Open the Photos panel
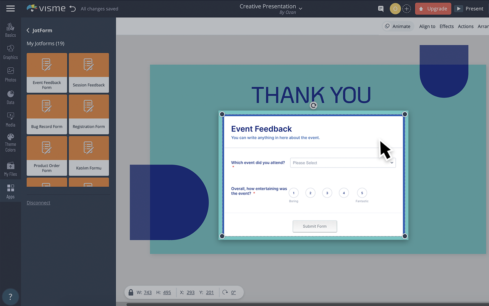489x306 pixels. (10, 74)
